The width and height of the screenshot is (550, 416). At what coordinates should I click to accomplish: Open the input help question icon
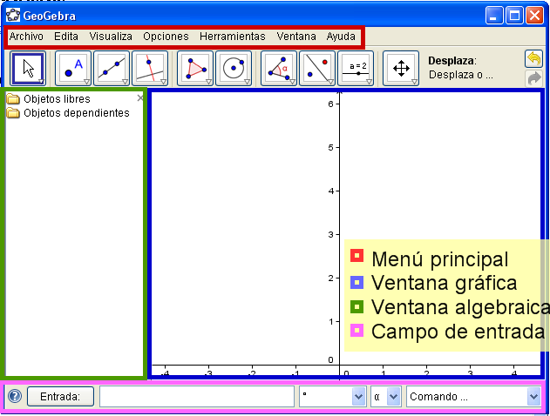[x=15, y=397]
